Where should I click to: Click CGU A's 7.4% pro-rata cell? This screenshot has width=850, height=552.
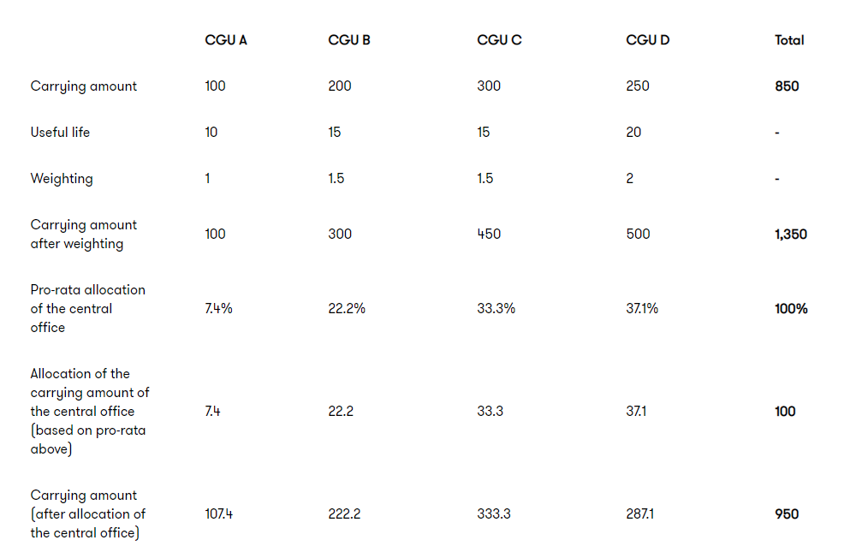click(218, 309)
